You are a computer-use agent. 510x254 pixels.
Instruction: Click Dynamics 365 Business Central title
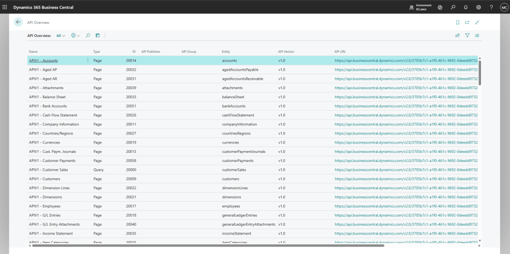coord(43,7)
